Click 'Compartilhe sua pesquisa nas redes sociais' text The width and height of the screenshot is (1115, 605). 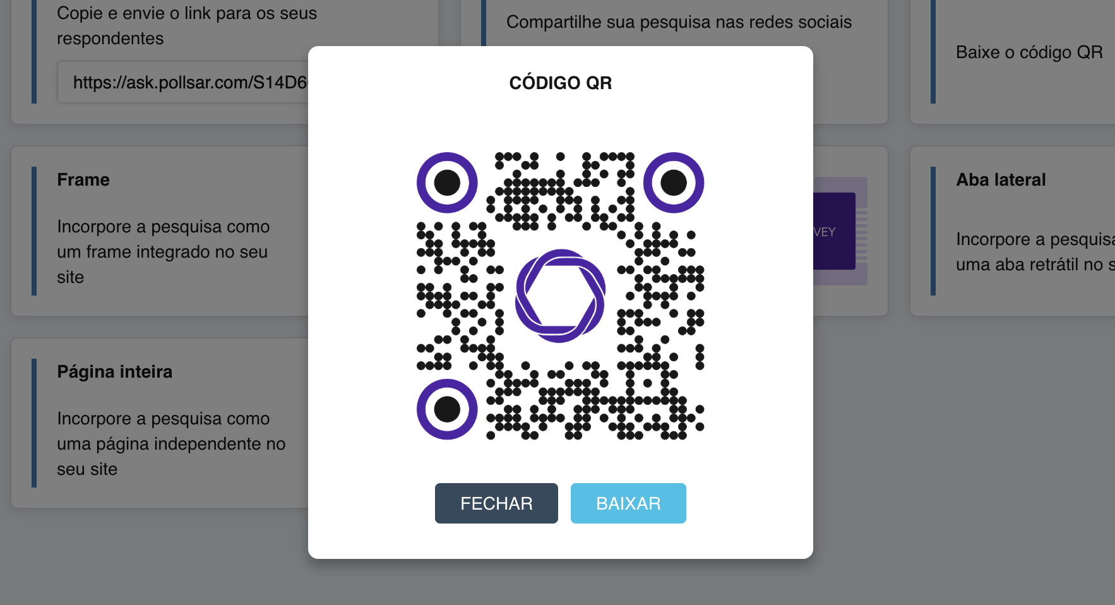coord(679,22)
